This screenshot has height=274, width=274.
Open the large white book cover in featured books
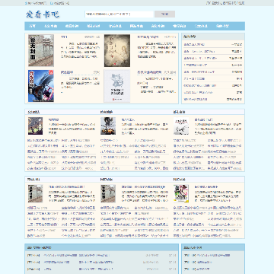click(117, 86)
